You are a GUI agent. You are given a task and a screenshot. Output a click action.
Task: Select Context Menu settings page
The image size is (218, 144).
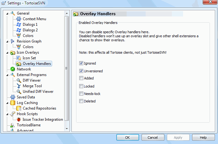coord(34,19)
